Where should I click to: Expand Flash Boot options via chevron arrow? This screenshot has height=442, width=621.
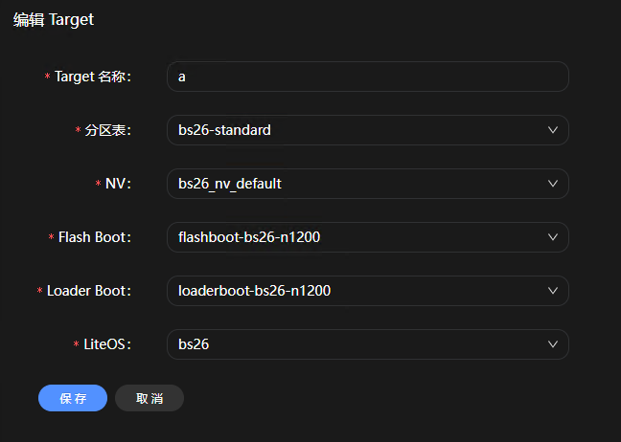click(552, 237)
